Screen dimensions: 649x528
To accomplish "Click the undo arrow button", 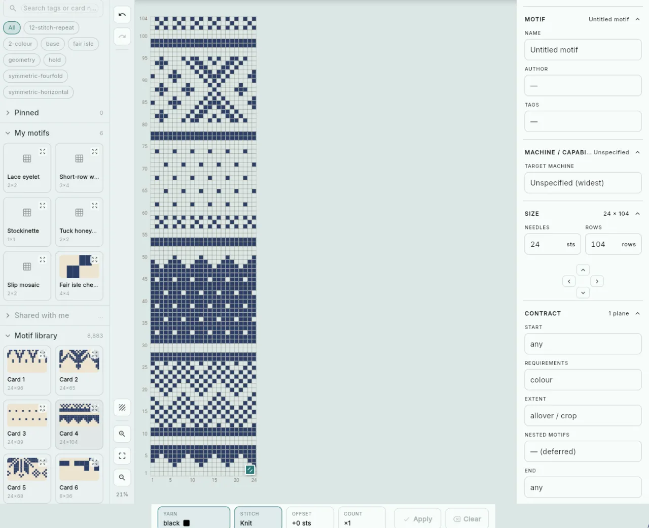I will 122,15.
